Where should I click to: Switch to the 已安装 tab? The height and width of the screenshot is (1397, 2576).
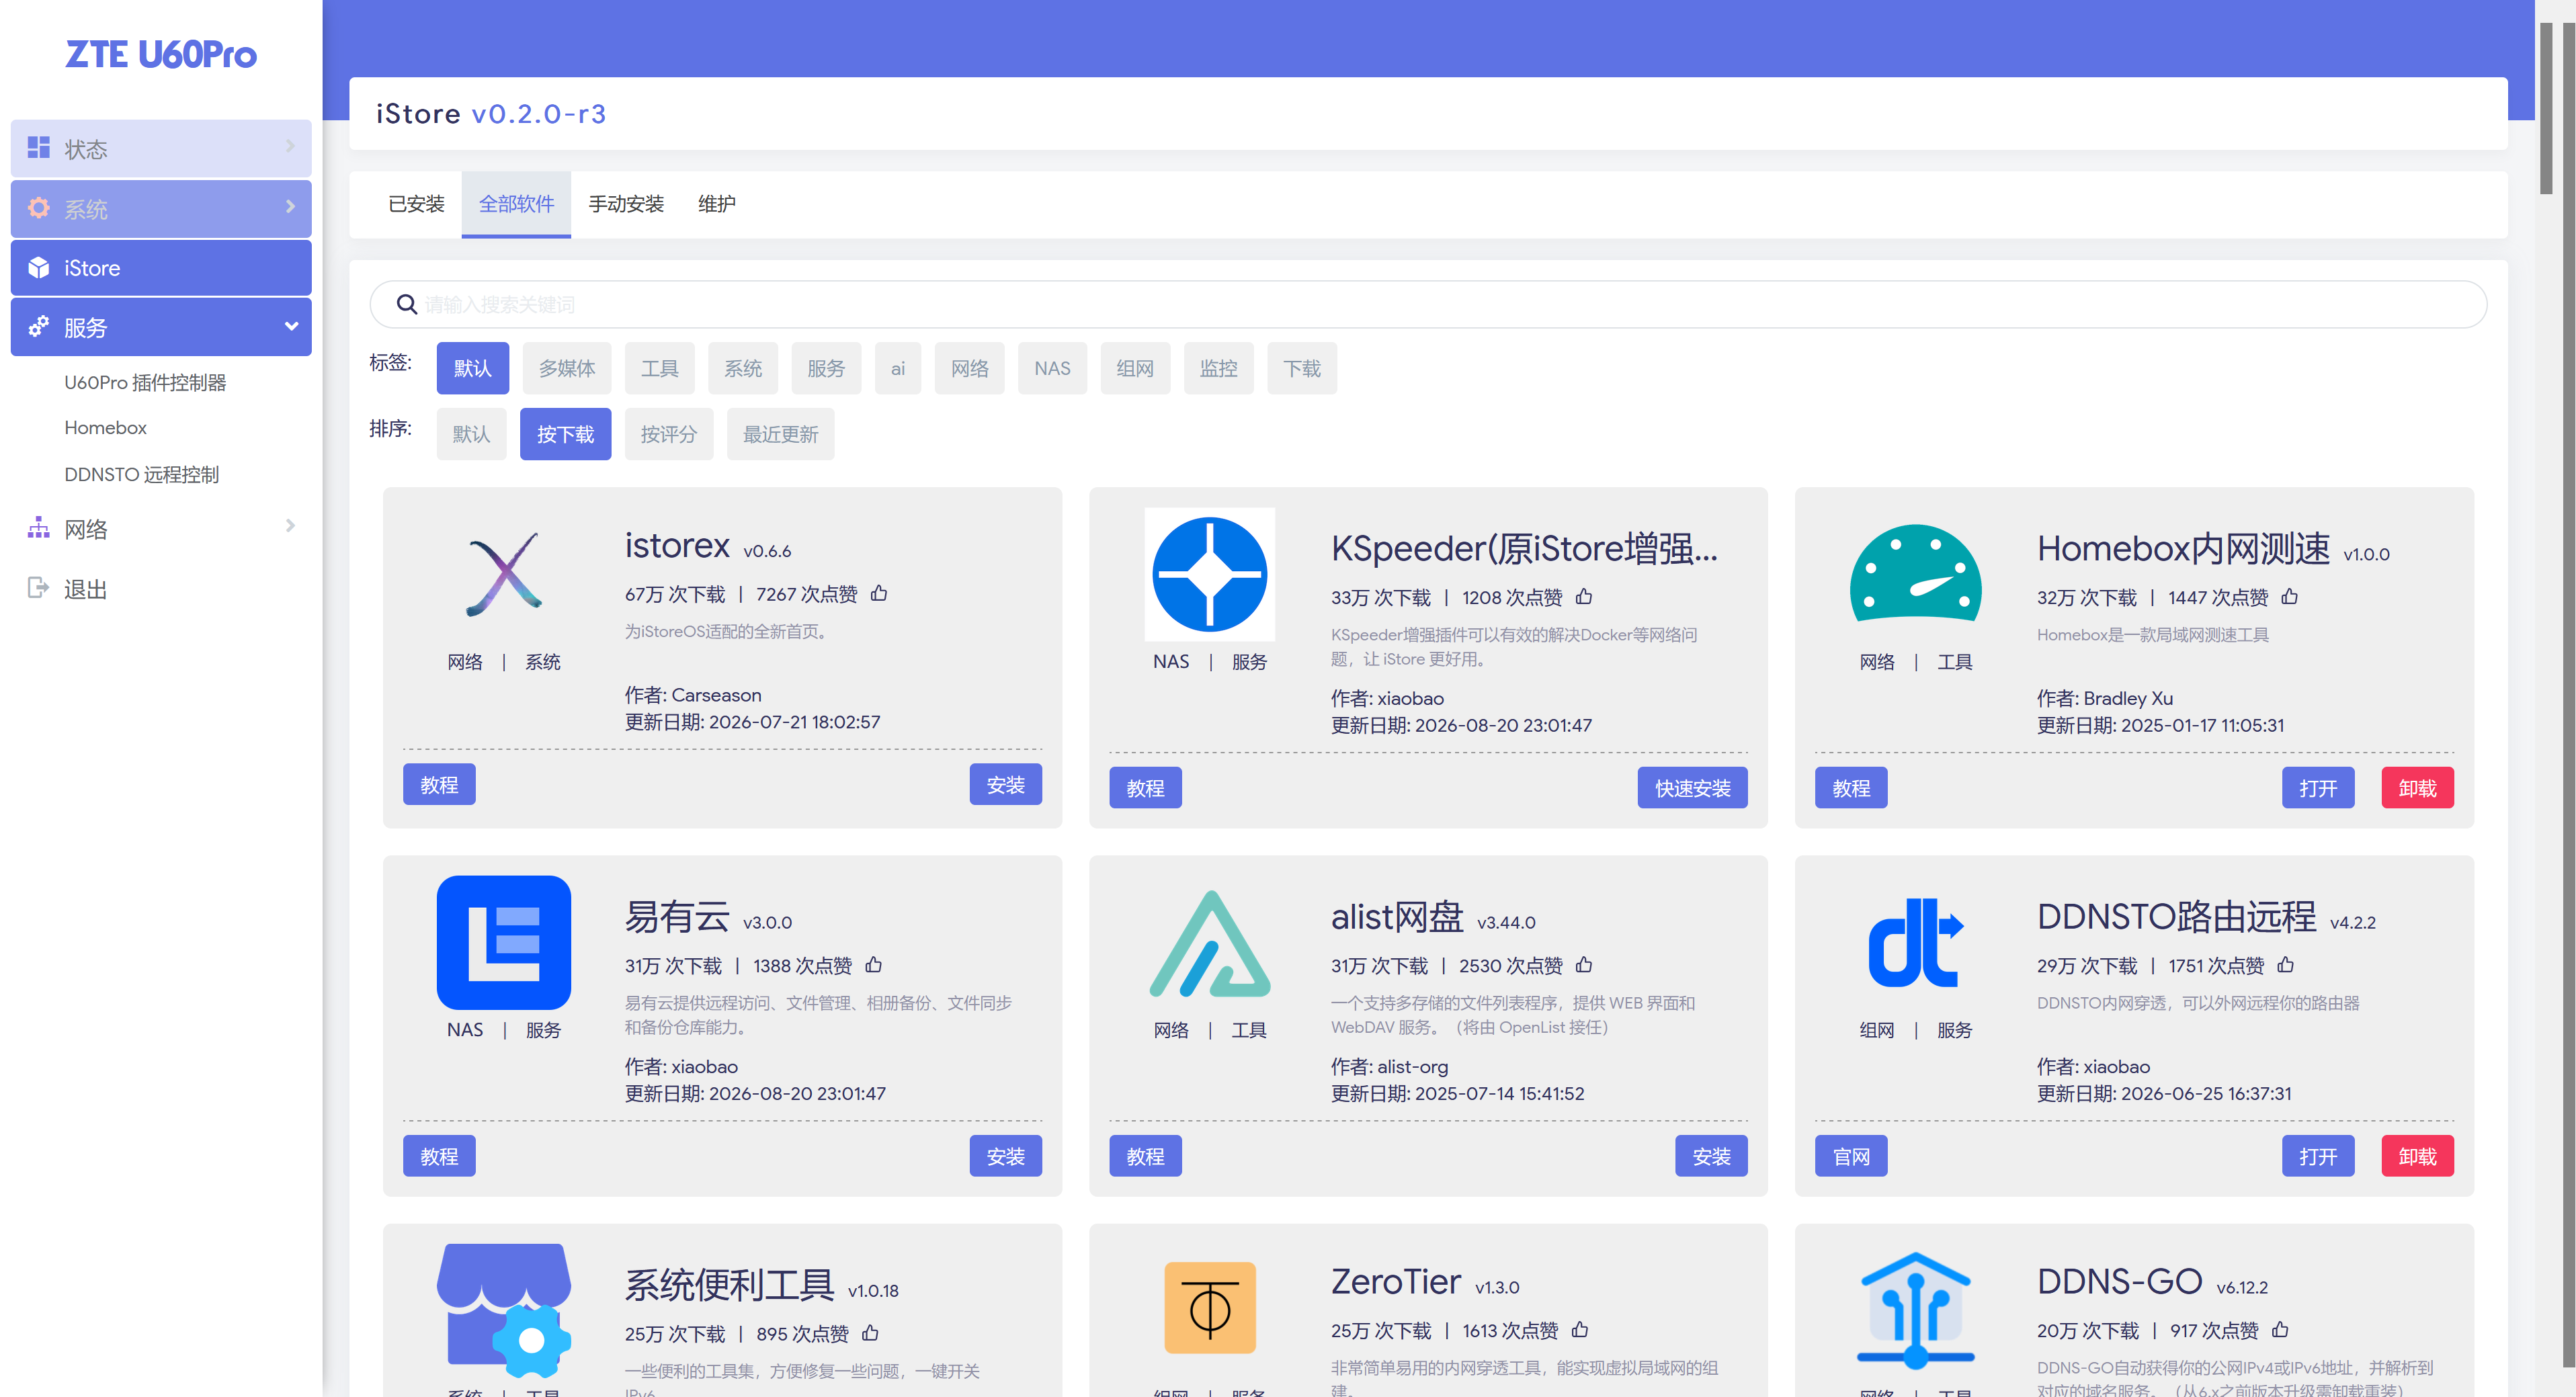[416, 204]
